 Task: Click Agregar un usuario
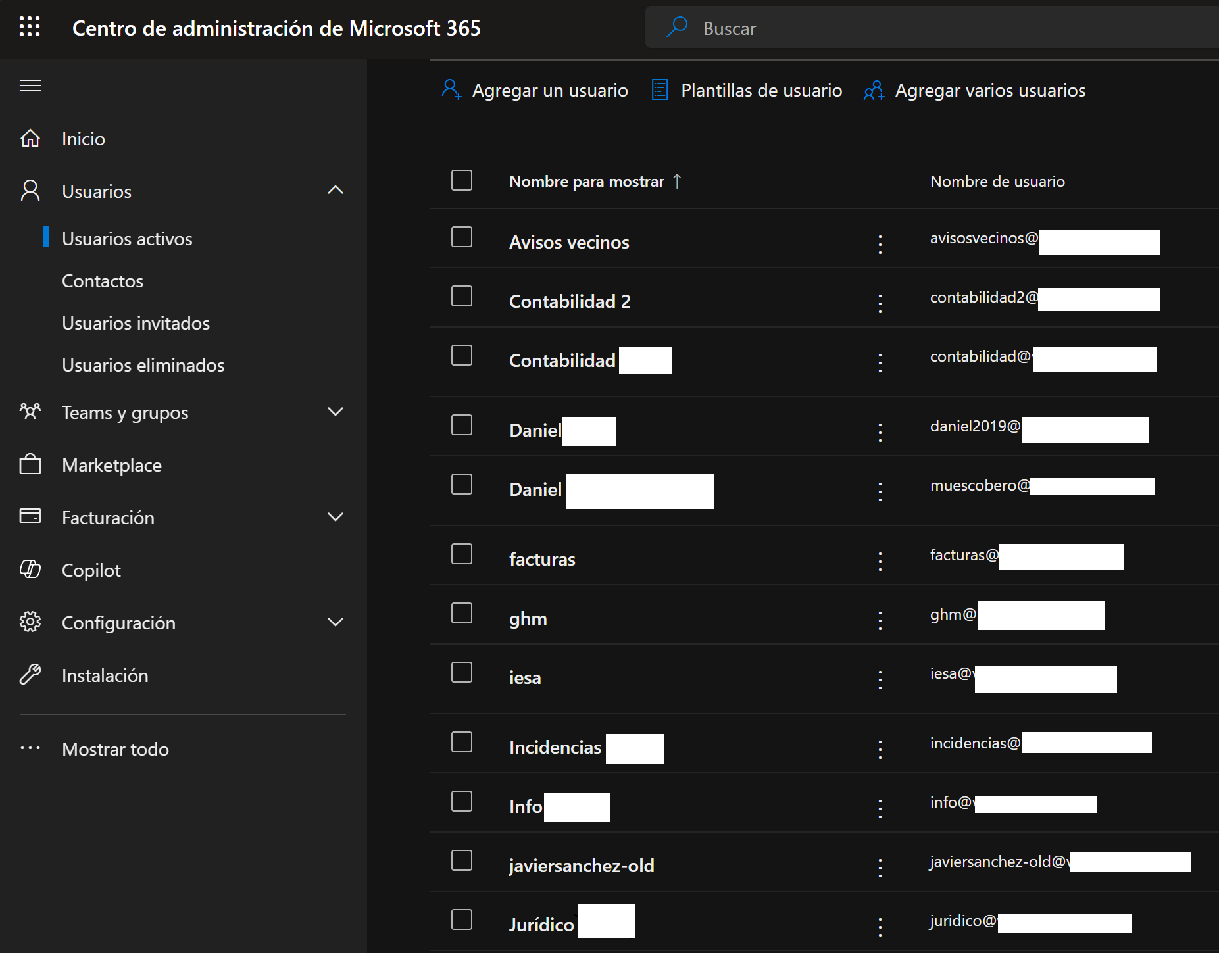(x=535, y=90)
